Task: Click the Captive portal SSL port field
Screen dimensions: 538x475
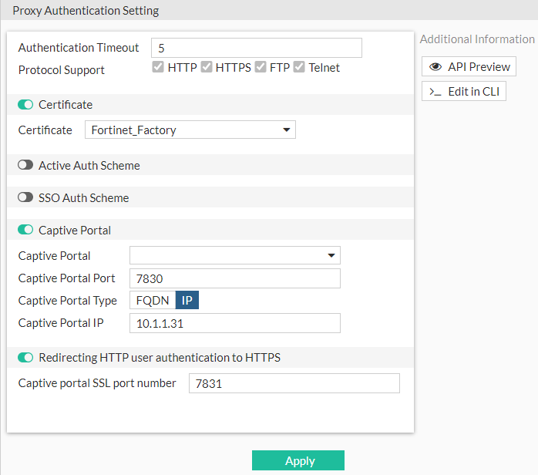Action: (294, 383)
